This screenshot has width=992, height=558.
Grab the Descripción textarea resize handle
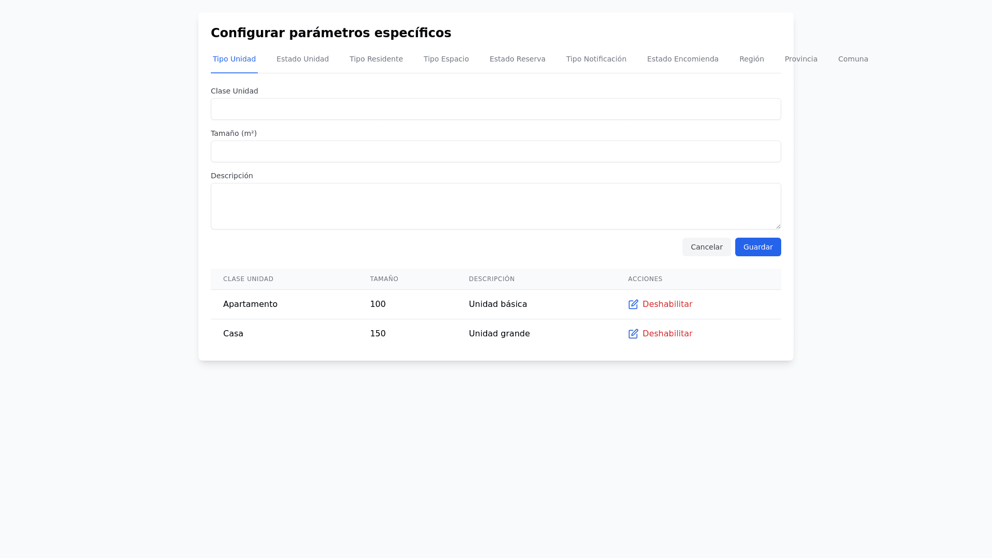[778, 226]
